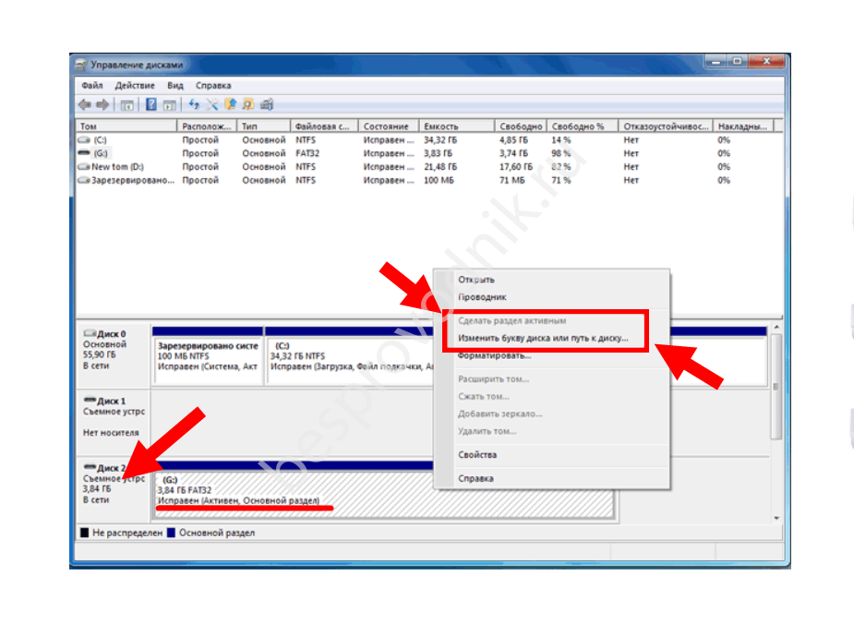The width and height of the screenshot is (854, 623).
Task: Click the Disk Management window title icon
Action: tap(81, 65)
